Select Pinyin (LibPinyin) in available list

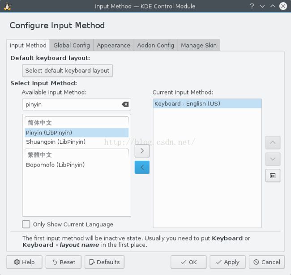click(x=77, y=133)
